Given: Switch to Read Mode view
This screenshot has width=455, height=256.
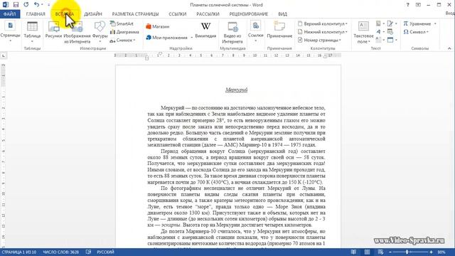Looking at the screenshot, I should 353,252.
